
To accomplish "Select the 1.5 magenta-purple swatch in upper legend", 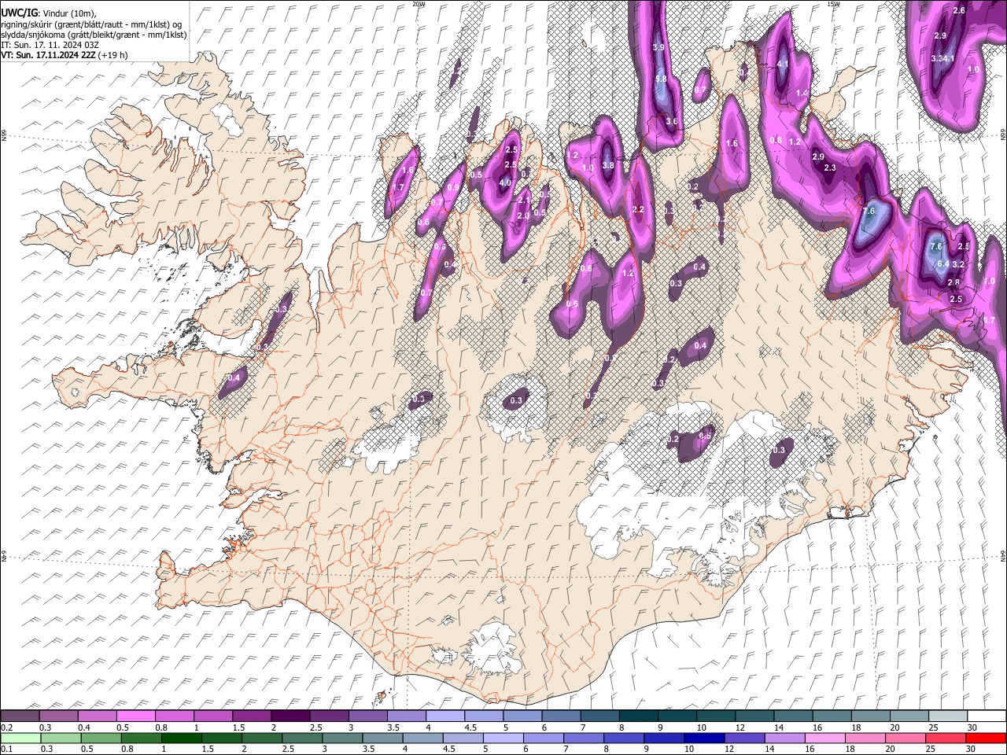I will (252, 716).
